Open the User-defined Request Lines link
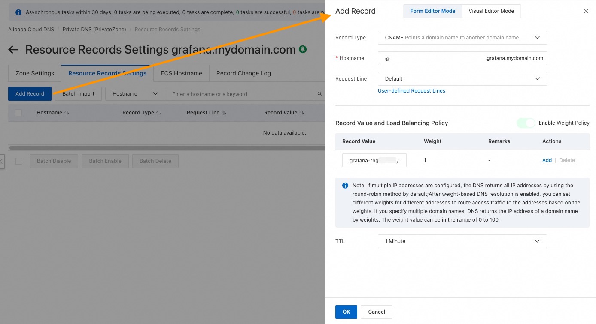Viewport: 596px width, 324px height. 411,91
